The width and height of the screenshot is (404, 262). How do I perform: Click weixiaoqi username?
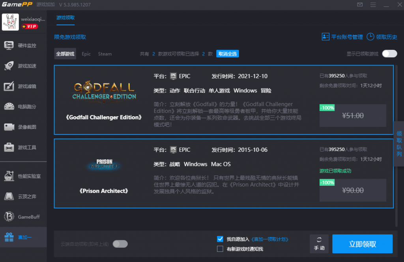33,19
